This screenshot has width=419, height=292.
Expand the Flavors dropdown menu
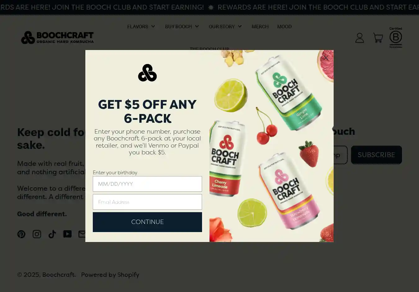pos(141,27)
